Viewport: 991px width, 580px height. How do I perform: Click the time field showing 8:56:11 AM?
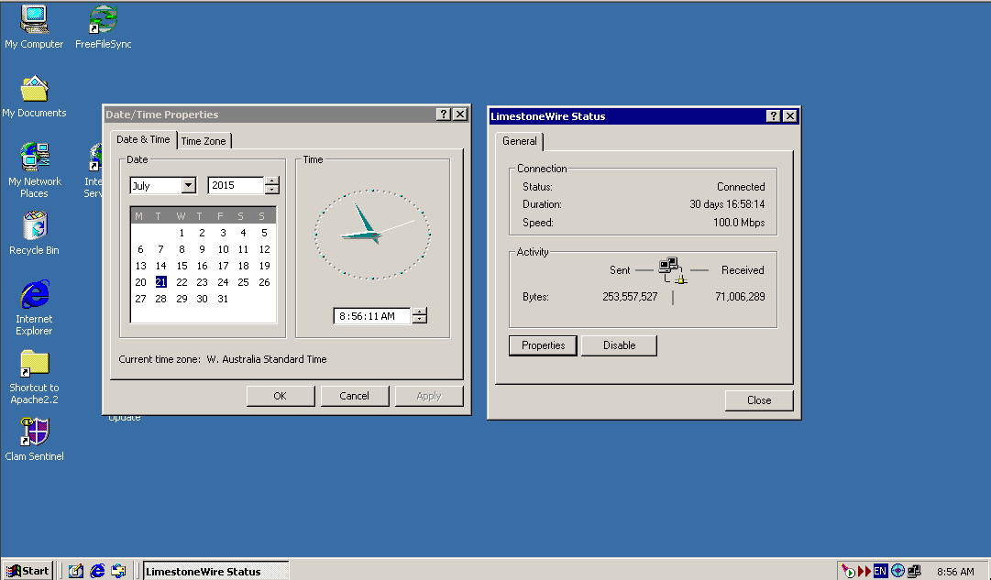pos(372,316)
